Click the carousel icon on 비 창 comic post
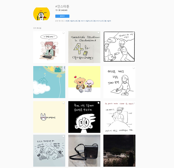The height and width of the screenshot is (168, 174). point(63,136)
